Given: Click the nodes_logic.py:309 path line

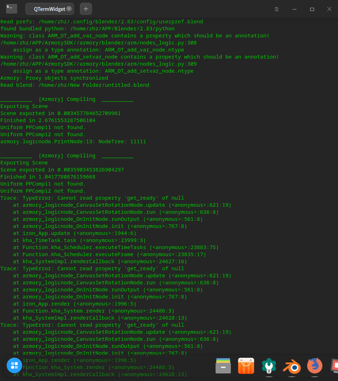Looking at the screenshot, I should pos(99,64).
